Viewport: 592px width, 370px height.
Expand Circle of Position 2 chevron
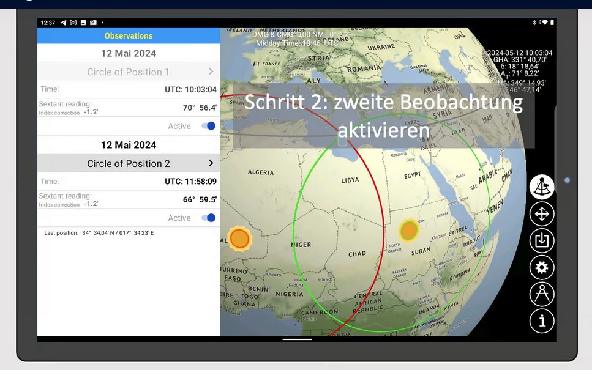[x=211, y=163]
